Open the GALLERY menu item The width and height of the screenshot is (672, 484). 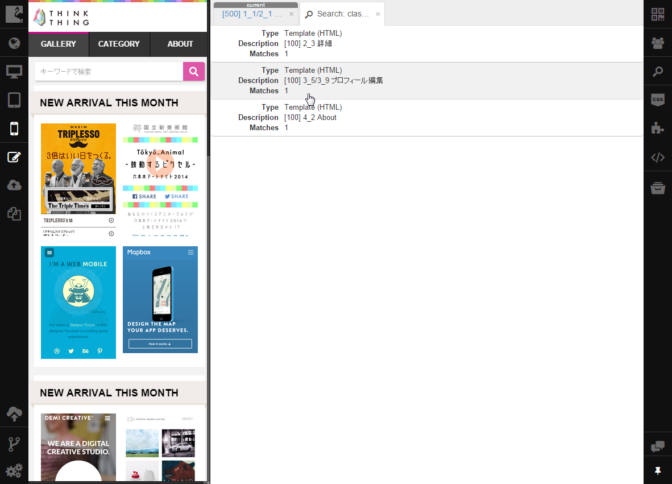(x=59, y=44)
